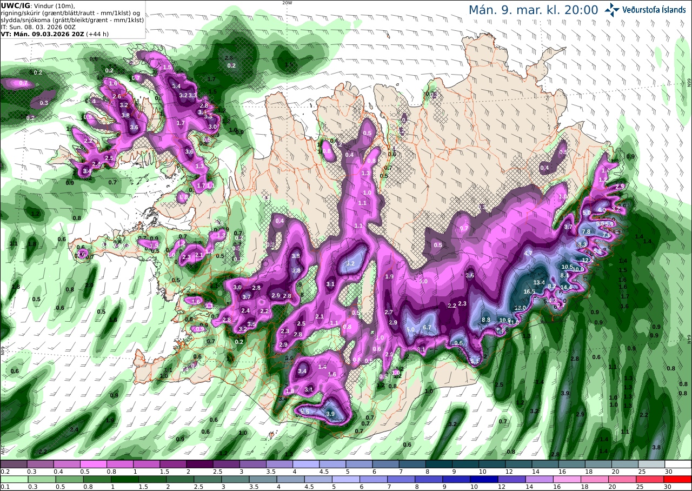692x491 pixels.
Task: Click the 12.4 precipitation value on the map
Action: pos(588,260)
